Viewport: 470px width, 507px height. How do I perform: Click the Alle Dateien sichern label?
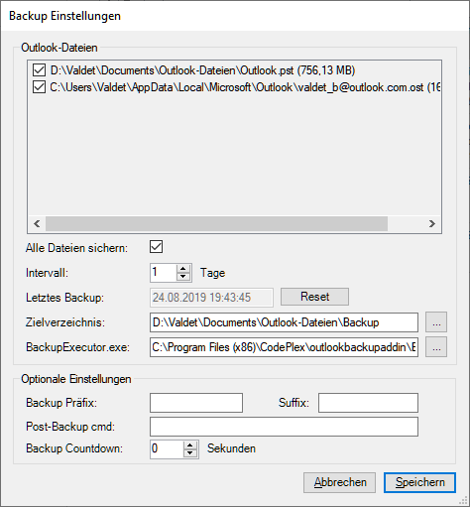coord(76,248)
